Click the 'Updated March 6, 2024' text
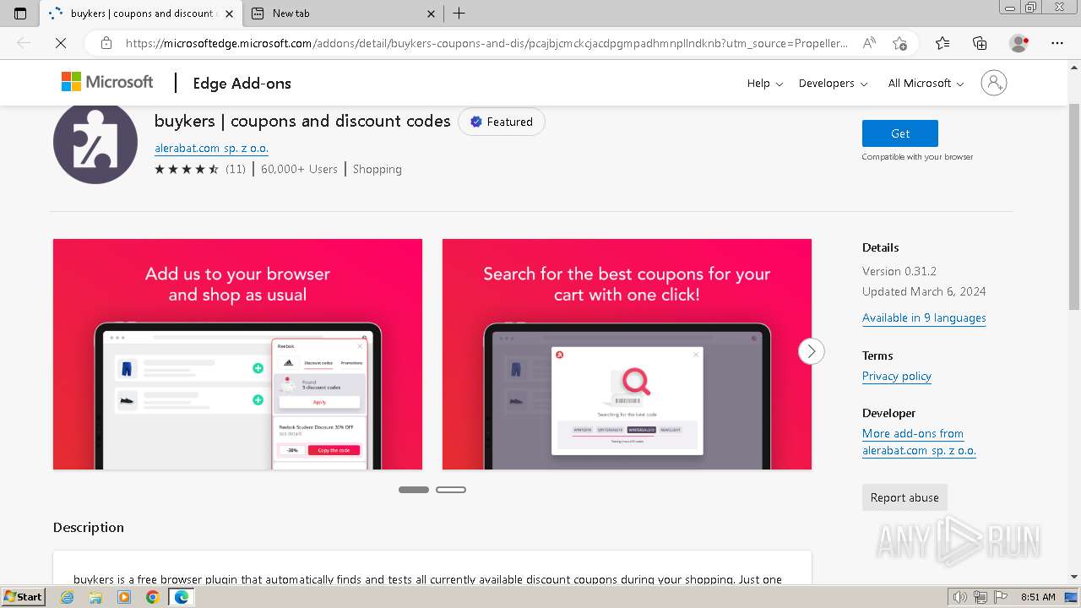Viewport: 1081px width, 608px height. click(924, 291)
